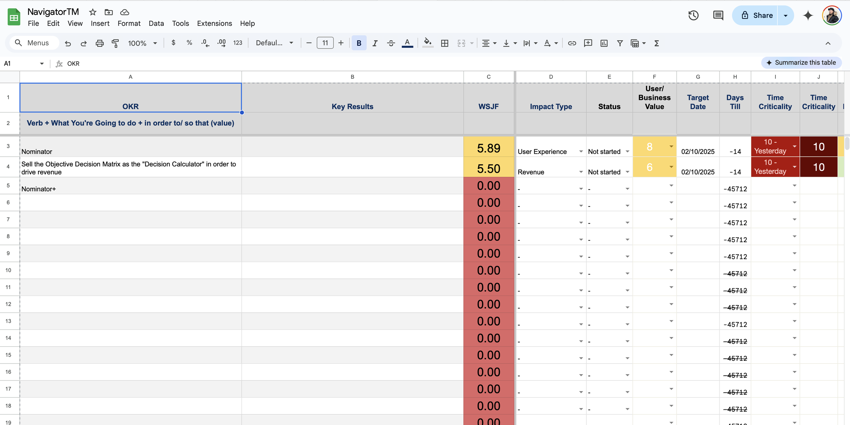Open the Name box dropdown arrow
Screen dimensions: 850x425
click(x=42, y=64)
